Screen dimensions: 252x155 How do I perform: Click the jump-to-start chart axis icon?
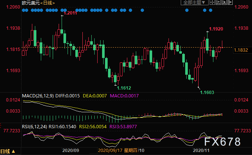[x=218, y=2]
